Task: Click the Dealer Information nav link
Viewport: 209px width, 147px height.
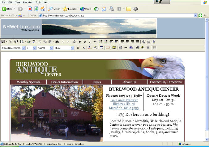Action: click(65, 82)
